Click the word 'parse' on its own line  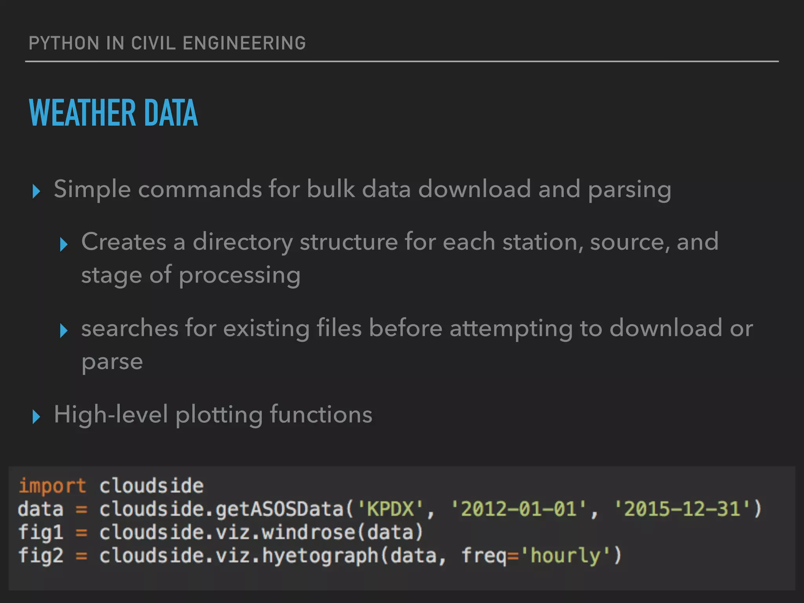coord(112,362)
